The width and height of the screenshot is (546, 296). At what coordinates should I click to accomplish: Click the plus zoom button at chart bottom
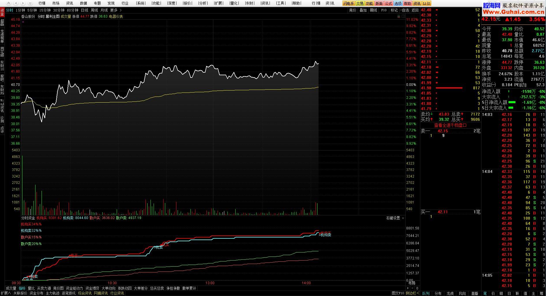(x=408, y=288)
